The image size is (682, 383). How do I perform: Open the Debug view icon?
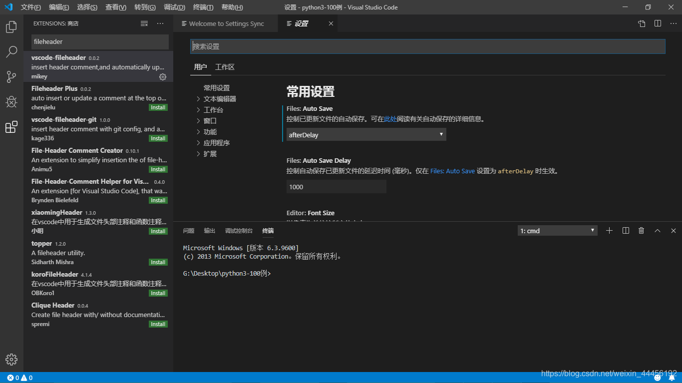(11, 102)
